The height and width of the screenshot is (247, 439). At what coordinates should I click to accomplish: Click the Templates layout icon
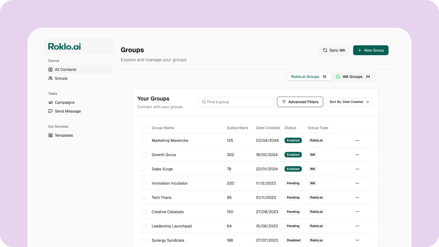click(50, 135)
